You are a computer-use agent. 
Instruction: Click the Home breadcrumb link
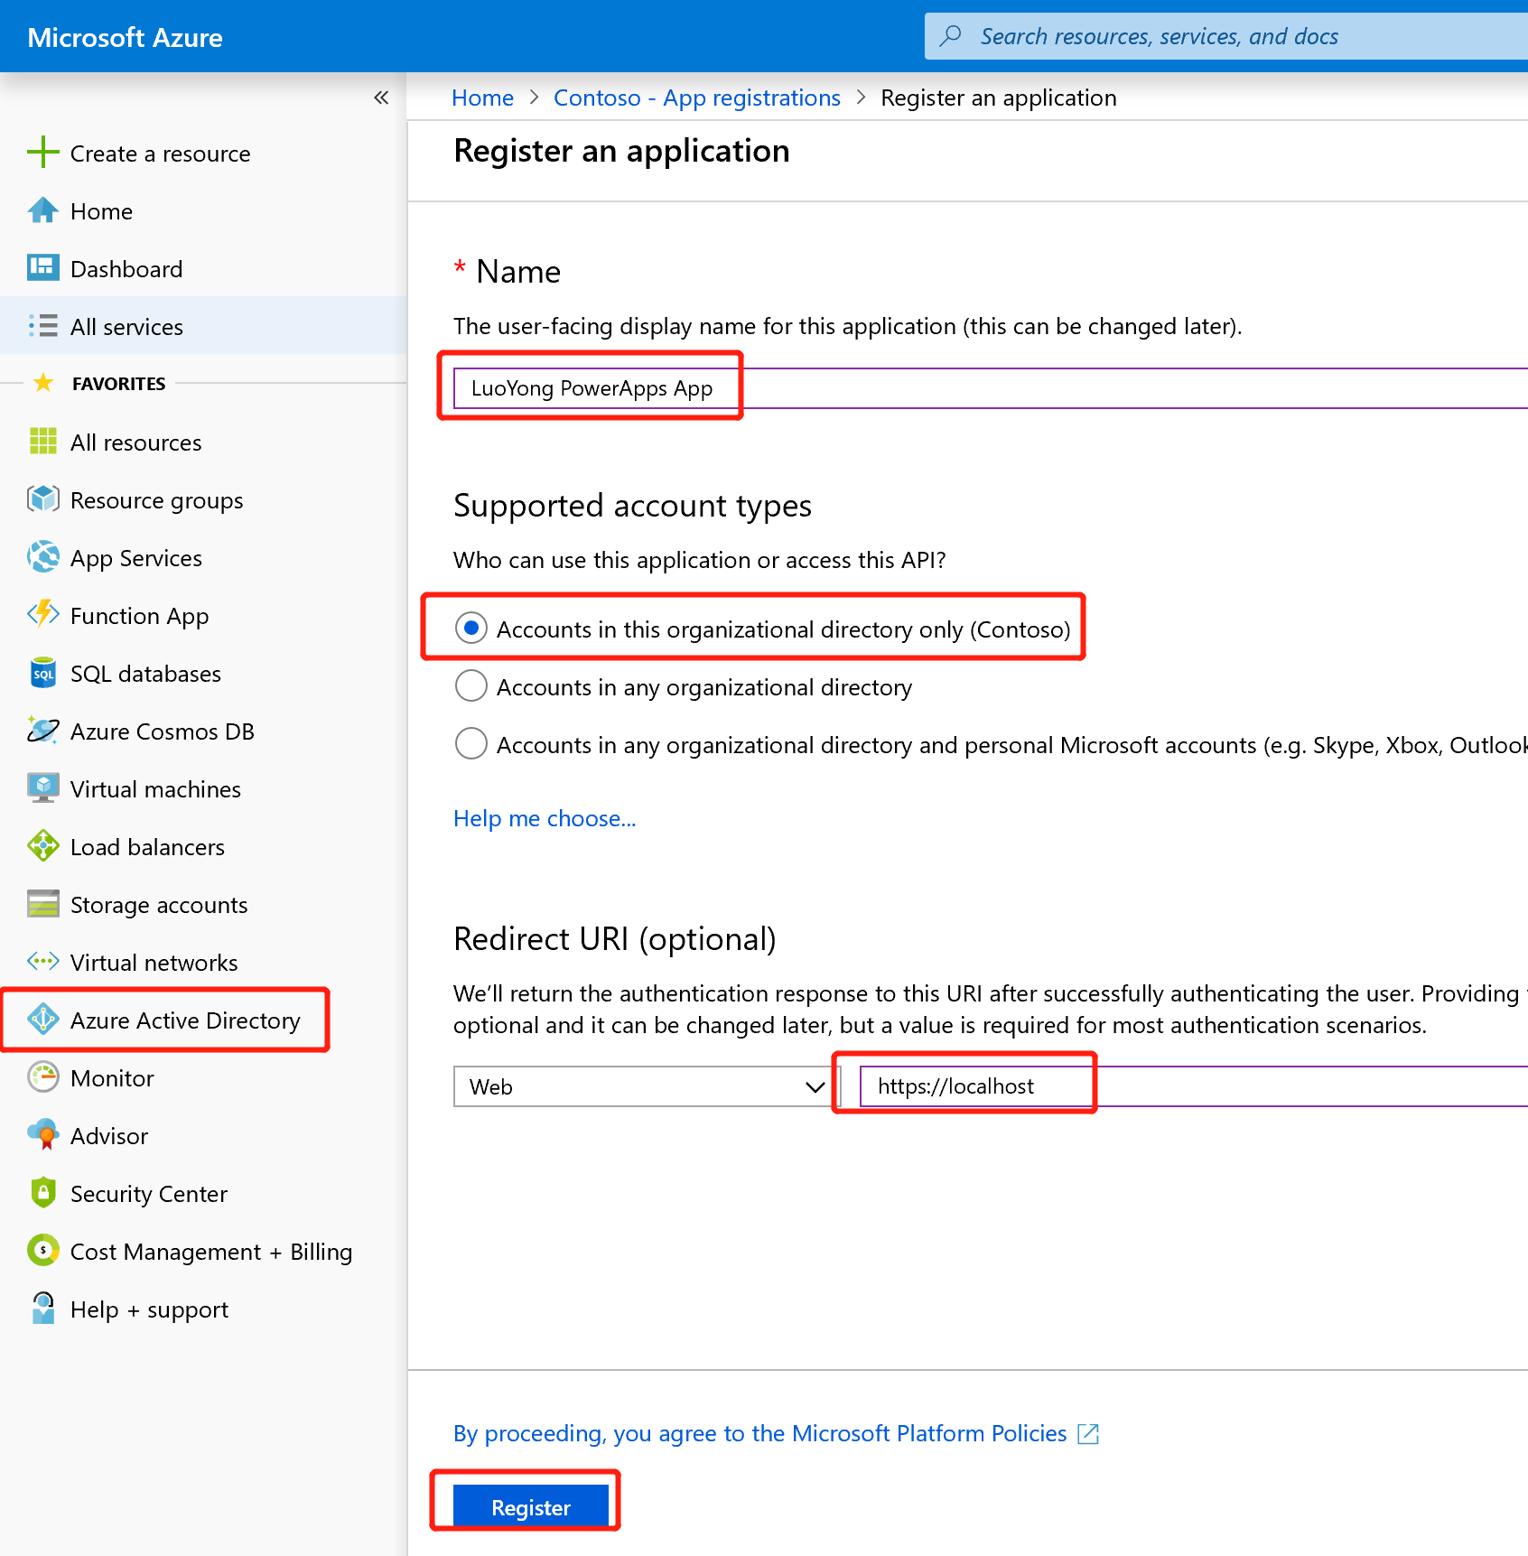tap(482, 98)
